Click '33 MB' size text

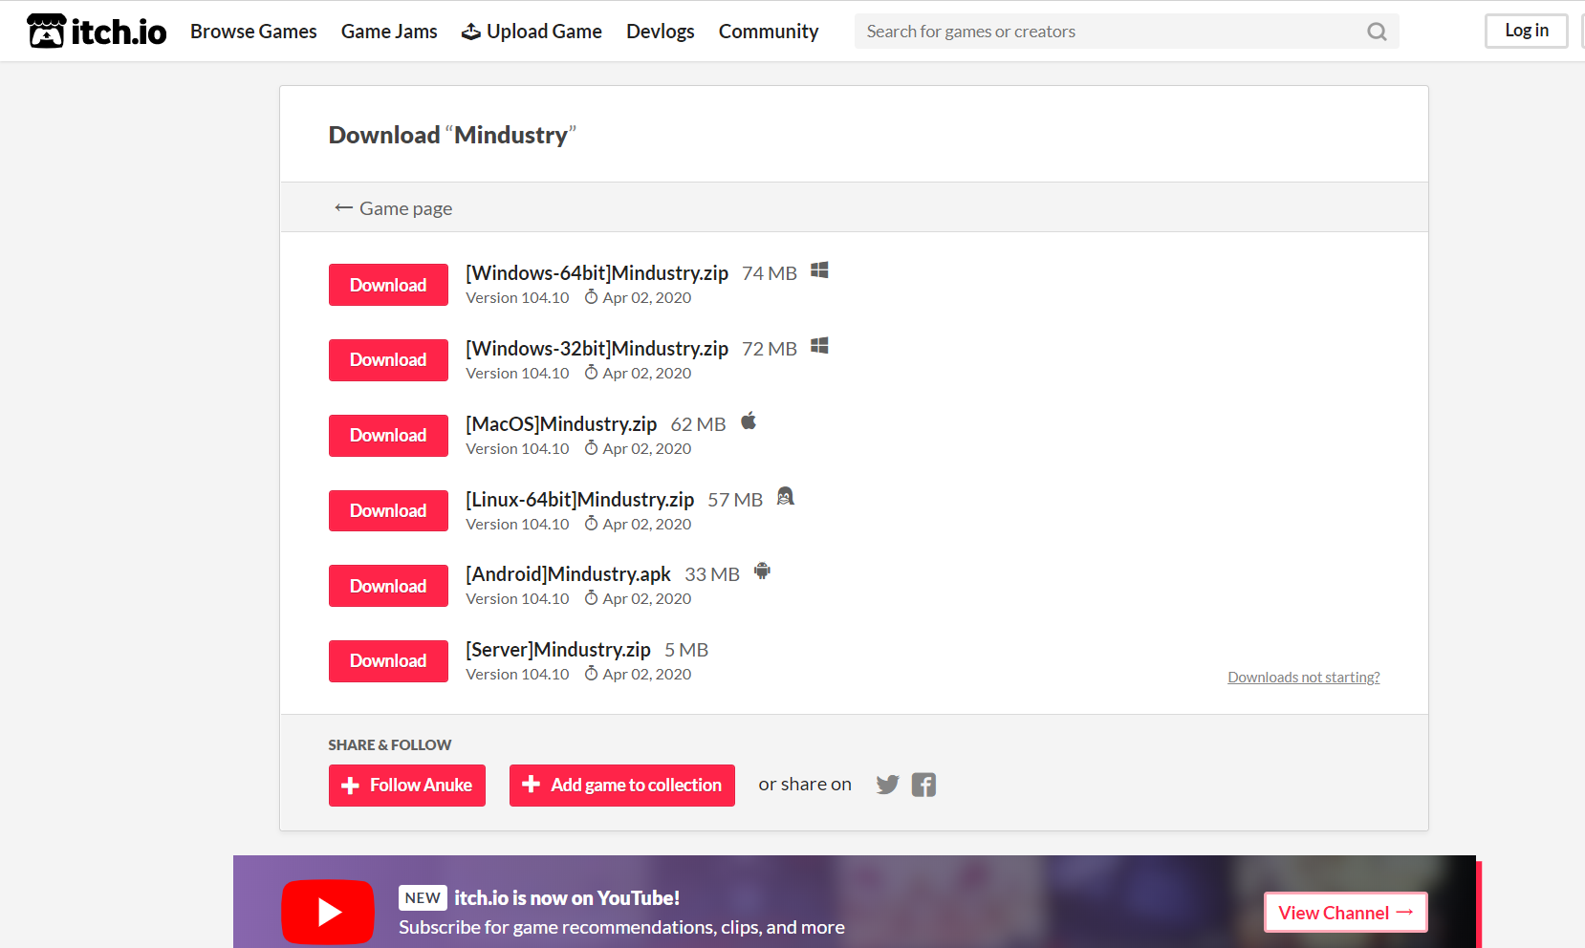(712, 574)
